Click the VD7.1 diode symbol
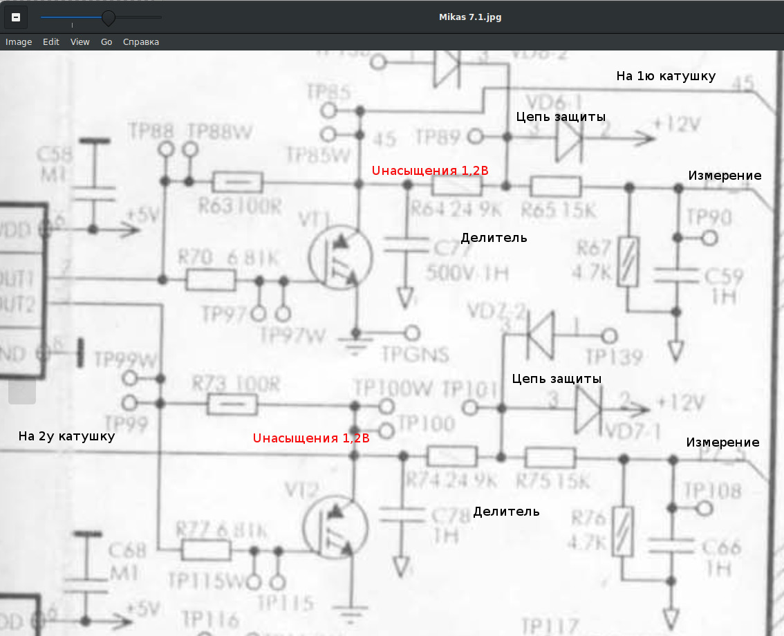Image resolution: width=784 pixels, height=636 pixels. (590, 405)
